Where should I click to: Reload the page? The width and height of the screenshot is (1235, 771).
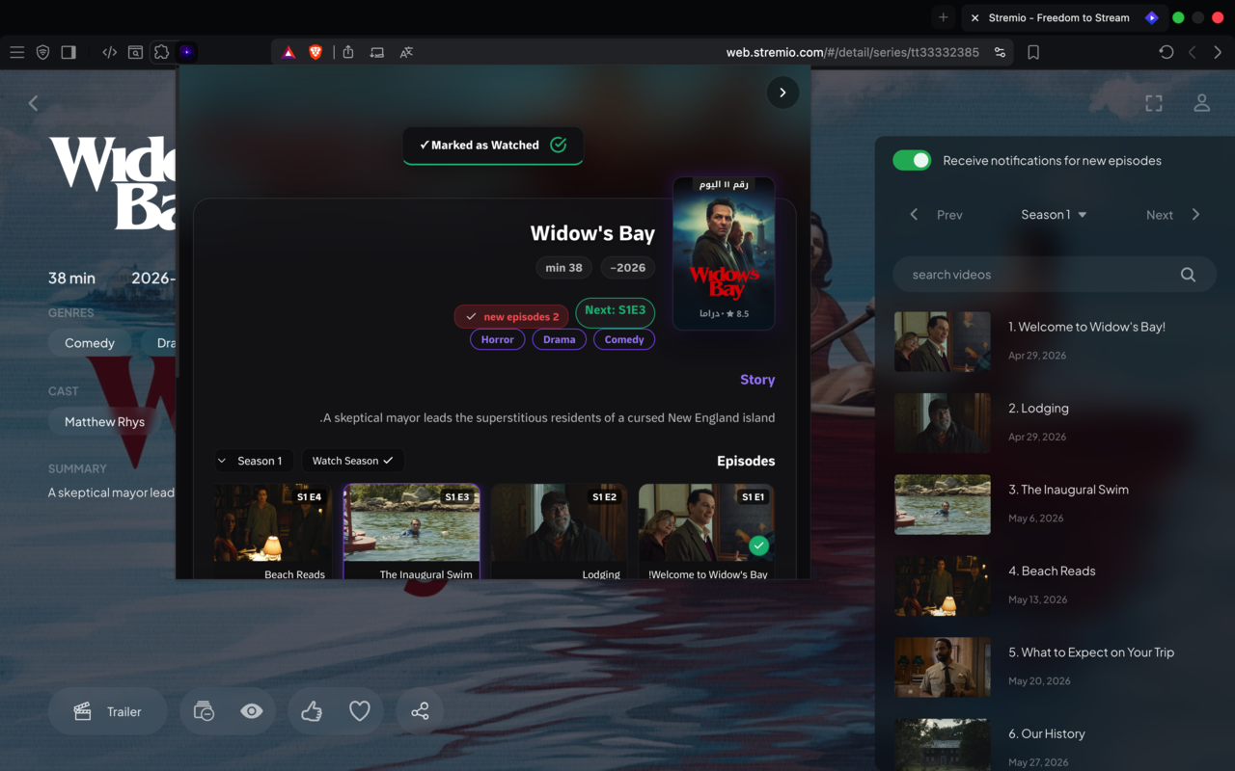tap(1166, 52)
